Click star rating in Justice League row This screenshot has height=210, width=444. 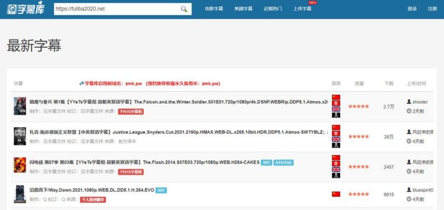(x=359, y=137)
